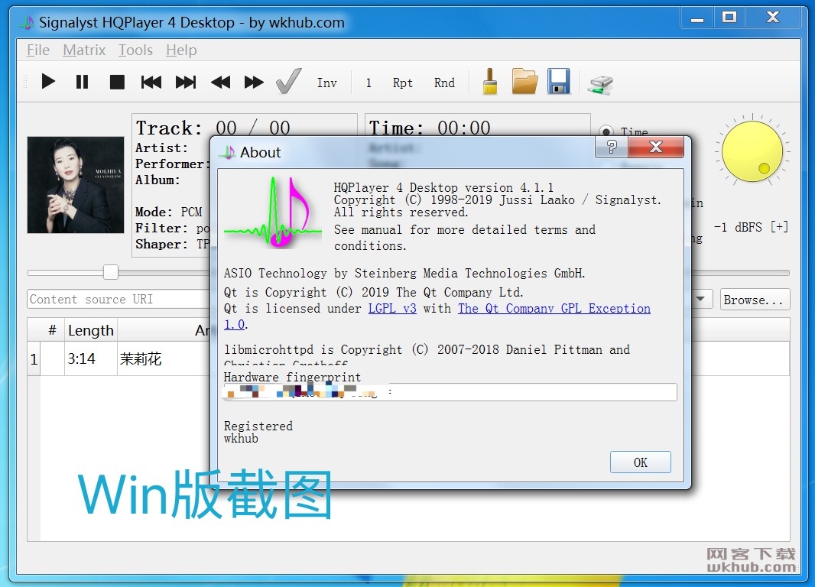Toggle the repeat-one '1' button
The height and width of the screenshot is (587, 815).
pos(369,83)
